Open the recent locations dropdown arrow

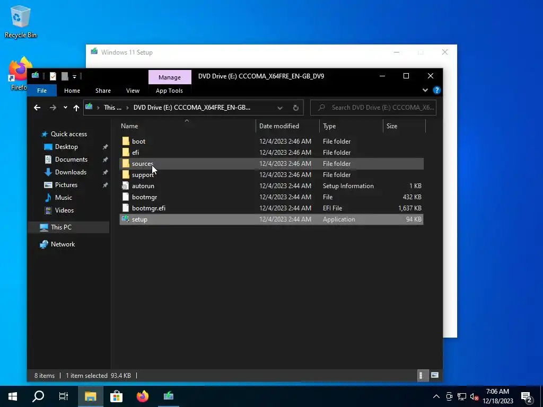[65, 108]
